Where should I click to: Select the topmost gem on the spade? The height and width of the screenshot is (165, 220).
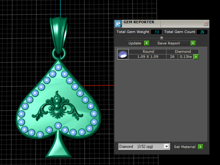point(58,67)
